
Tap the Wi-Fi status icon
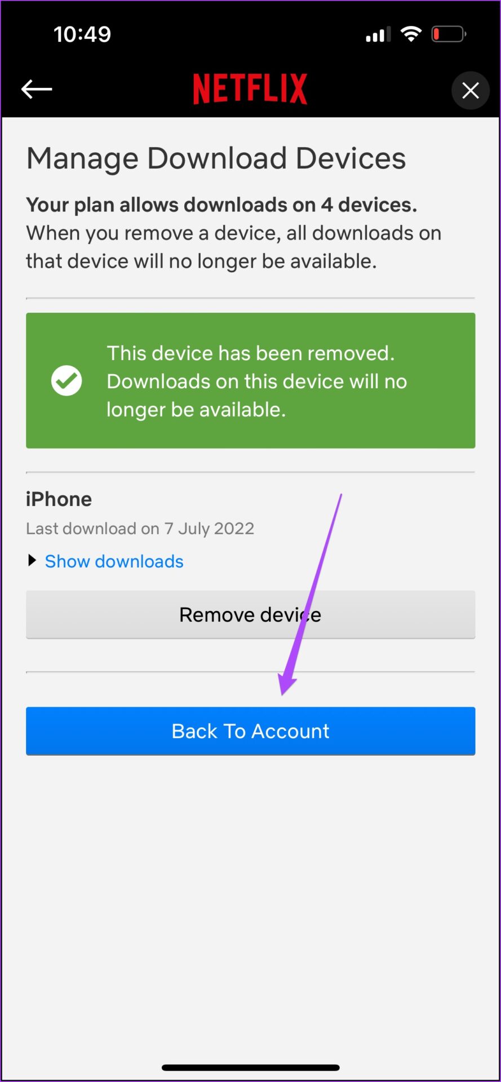tap(411, 34)
